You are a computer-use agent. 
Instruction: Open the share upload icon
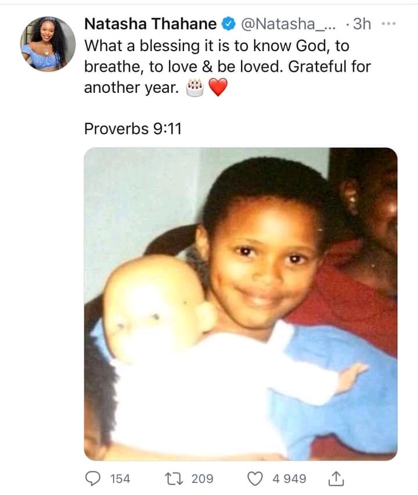pyautogui.click(x=336, y=478)
